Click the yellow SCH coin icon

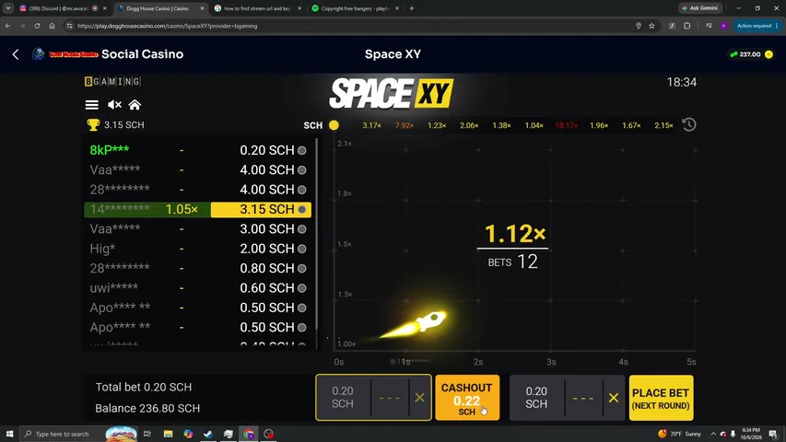point(334,125)
